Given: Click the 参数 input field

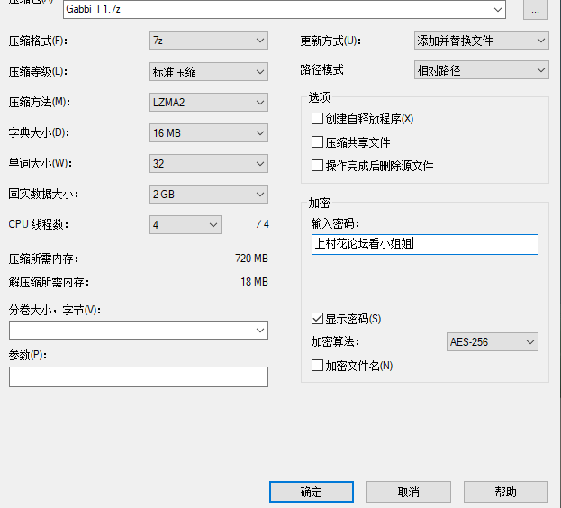Looking at the screenshot, I should coord(138,376).
